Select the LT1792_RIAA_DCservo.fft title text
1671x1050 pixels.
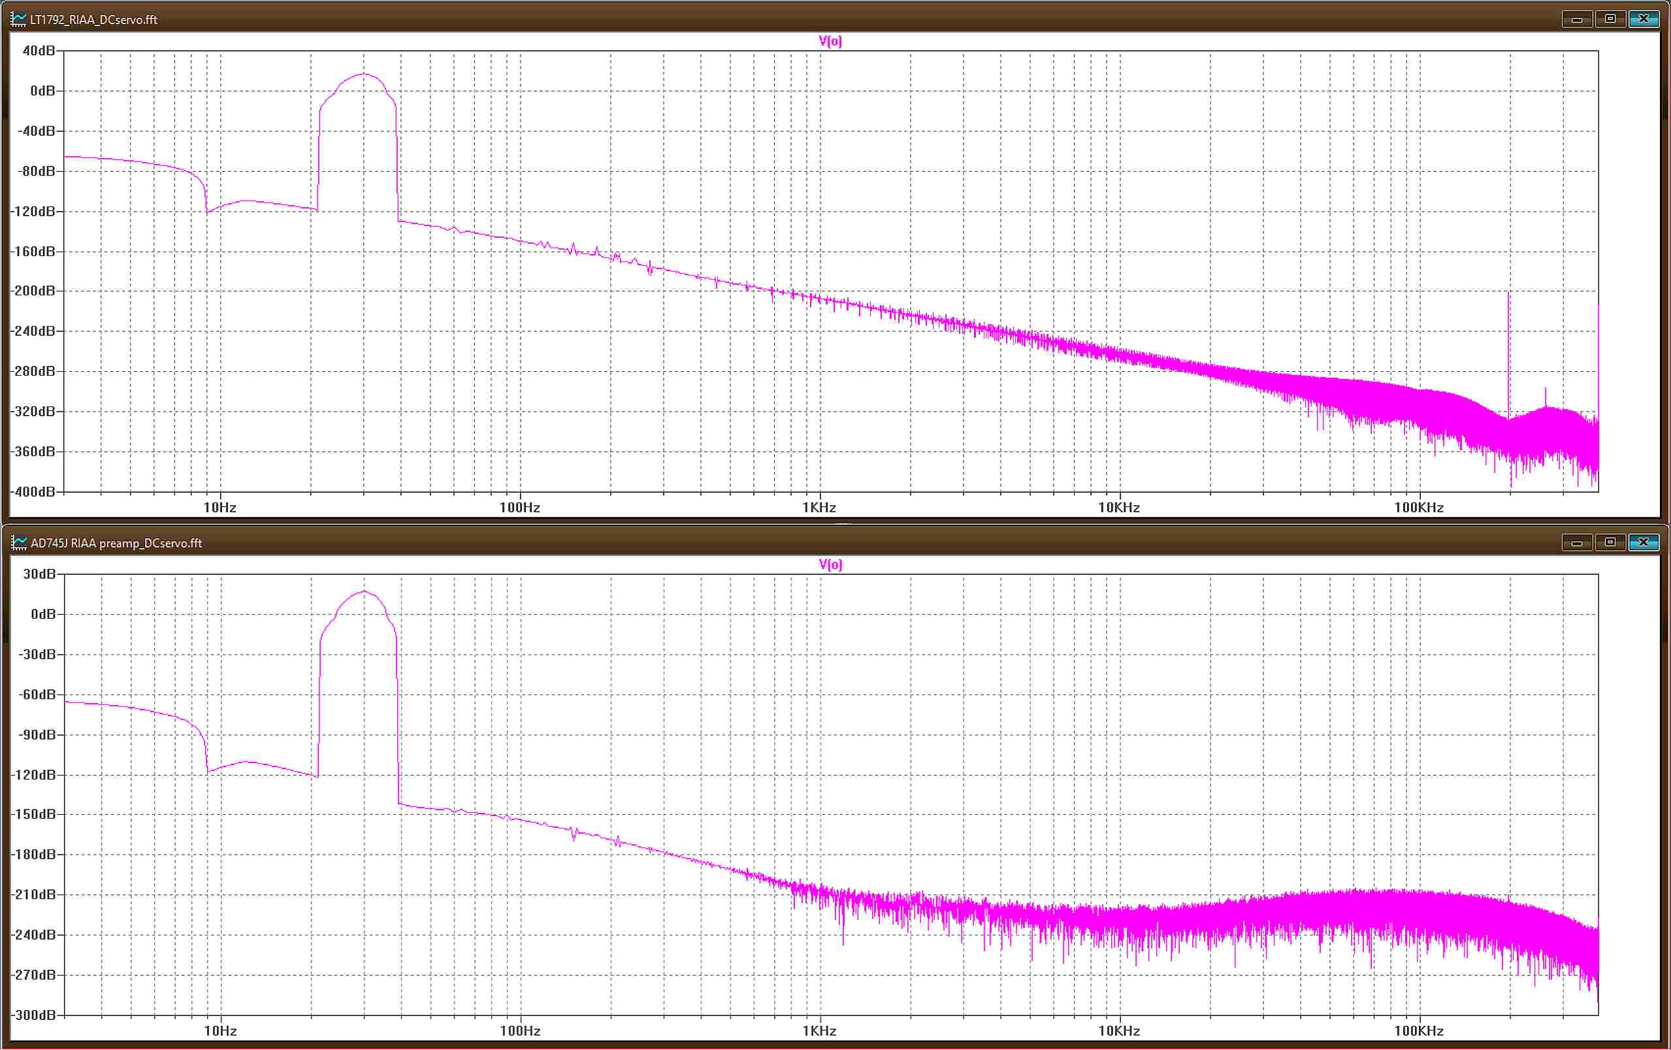point(93,20)
